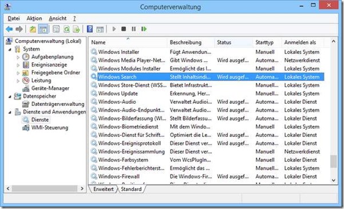
Task: Click the tree pane horizontal scrollbar thumb
Action: pos(45,188)
